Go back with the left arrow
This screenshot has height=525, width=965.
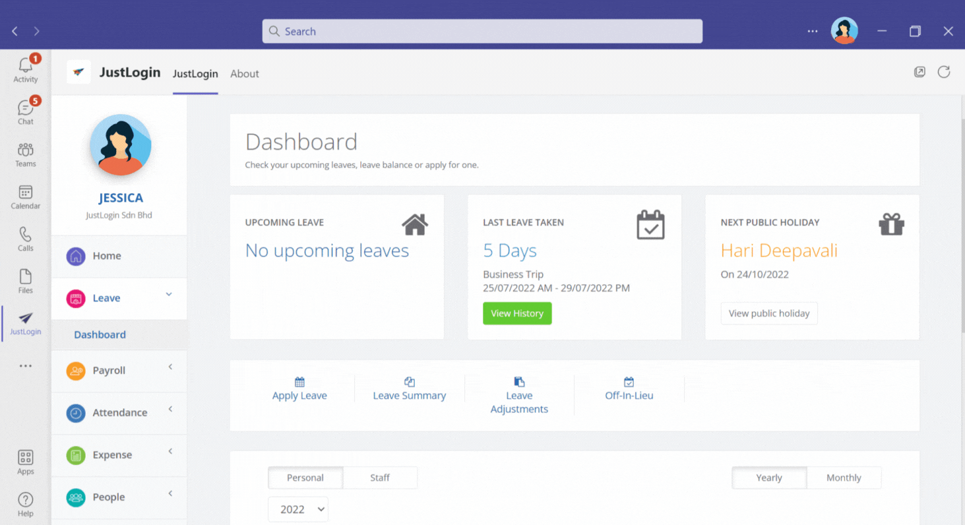[x=15, y=31]
